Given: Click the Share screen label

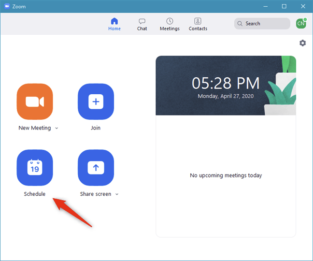Looking at the screenshot, I should point(96,194).
